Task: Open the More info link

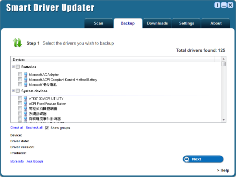Action: pyautogui.click(x=17, y=161)
